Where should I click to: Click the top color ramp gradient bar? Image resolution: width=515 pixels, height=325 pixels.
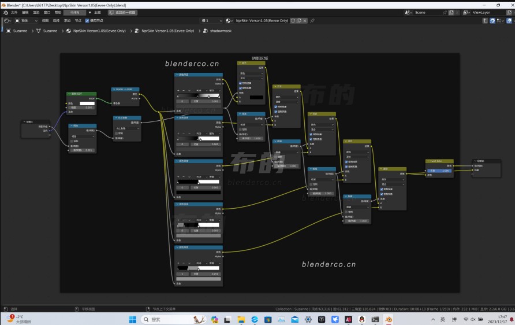click(199, 96)
